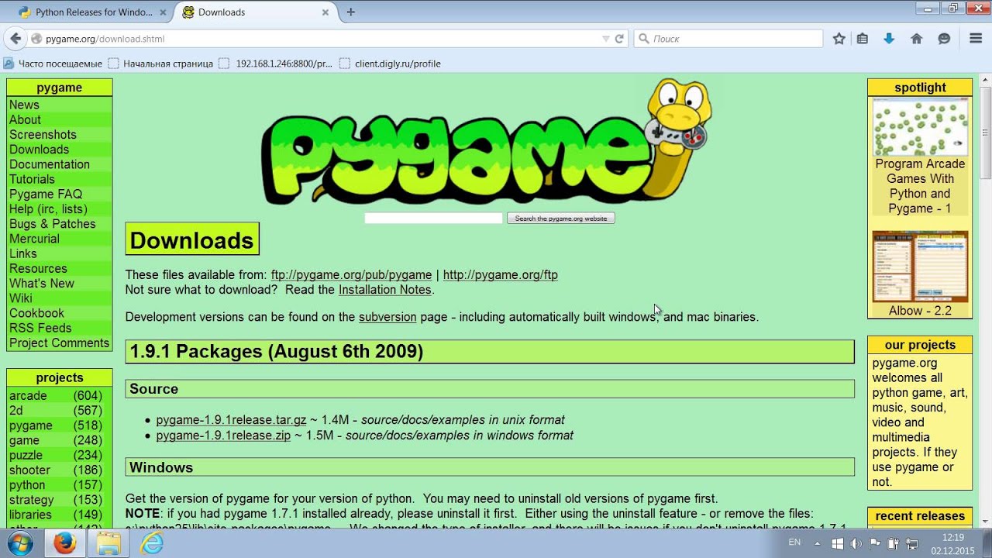Screen dimensions: 992x558
Task: Open the downloads arrow icon
Action: (889, 39)
